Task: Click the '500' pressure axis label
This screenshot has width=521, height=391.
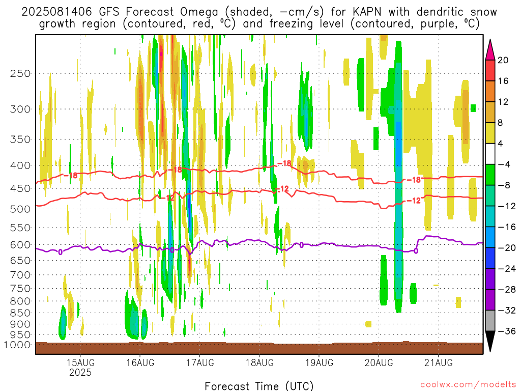Action: [20, 209]
